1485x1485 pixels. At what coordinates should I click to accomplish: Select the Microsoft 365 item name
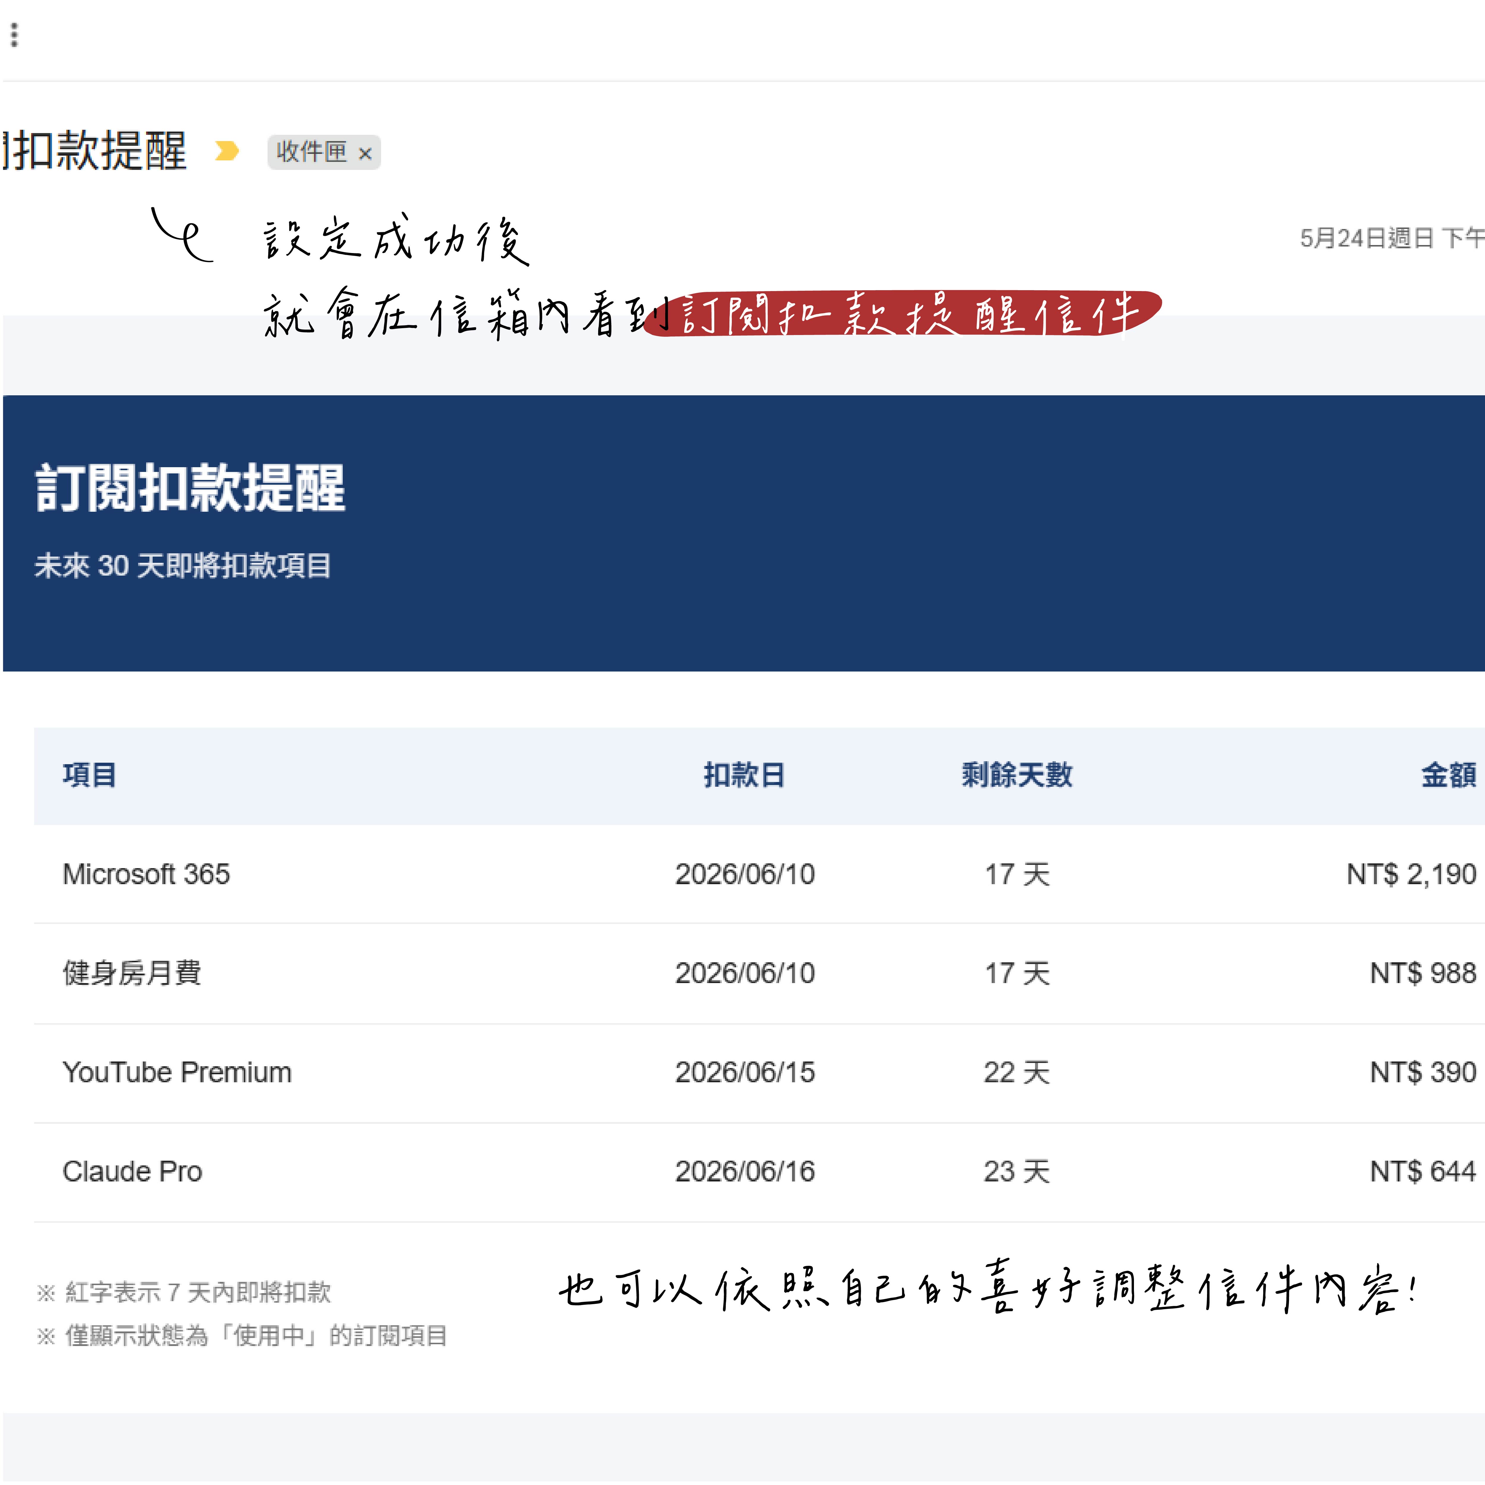[x=146, y=874]
